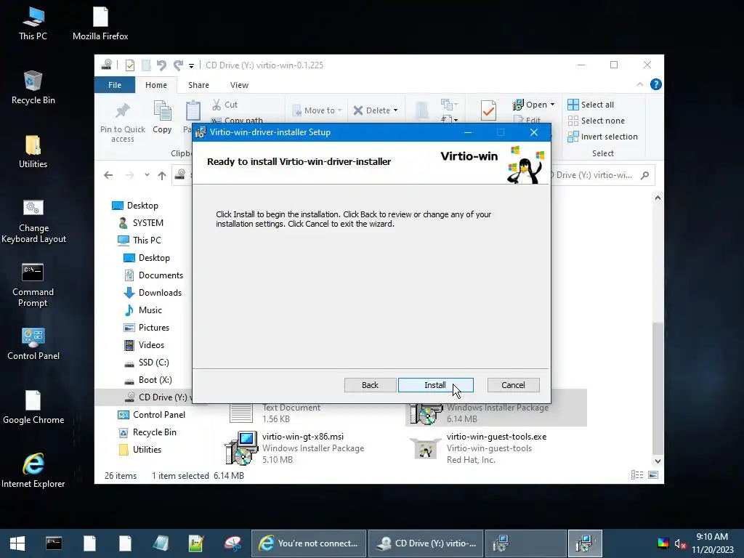744x558 pixels.
Task: Open Explorer Help question mark icon
Action: point(656,84)
